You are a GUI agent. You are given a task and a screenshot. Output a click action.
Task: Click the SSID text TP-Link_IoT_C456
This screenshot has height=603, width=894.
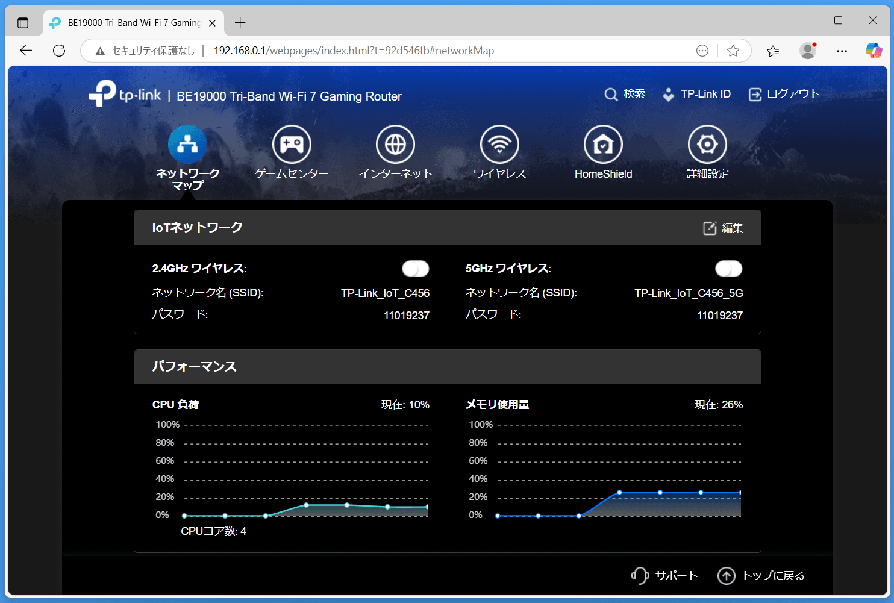pos(386,293)
